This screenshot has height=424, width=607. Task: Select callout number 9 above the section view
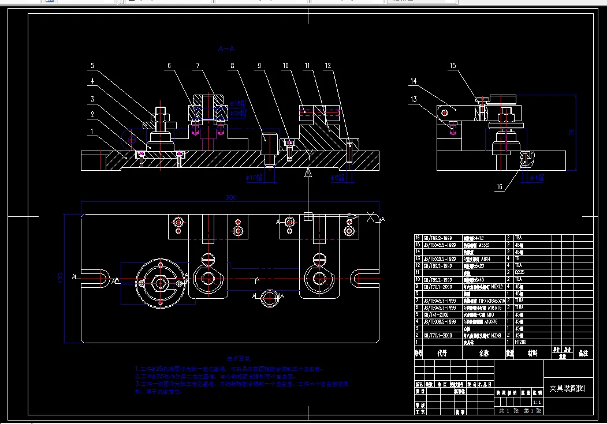click(x=259, y=66)
